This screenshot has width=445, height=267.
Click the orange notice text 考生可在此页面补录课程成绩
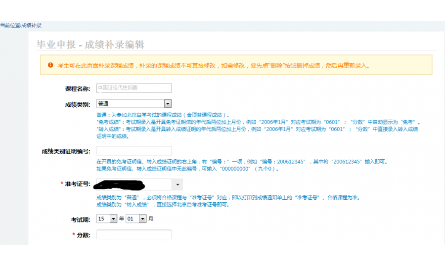coord(214,66)
